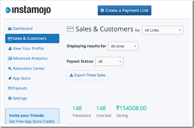Viewport: 194px width, 128px height.
Task: Click the Advanced Analytics chart icon
Action: (x=10, y=59)
